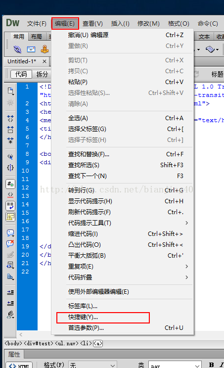Click the hyperlink icon in Insert bar
Screen dimensions: 224x368
click(17, 49)
